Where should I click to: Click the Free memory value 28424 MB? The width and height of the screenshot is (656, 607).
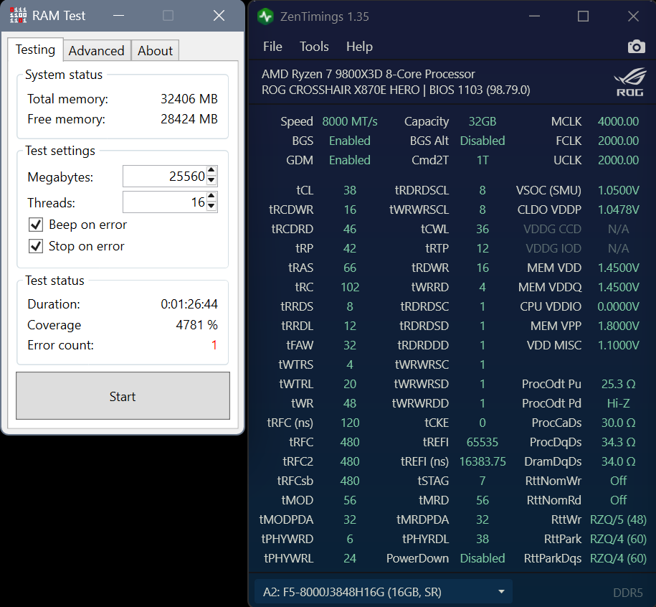tap(189, 119)
